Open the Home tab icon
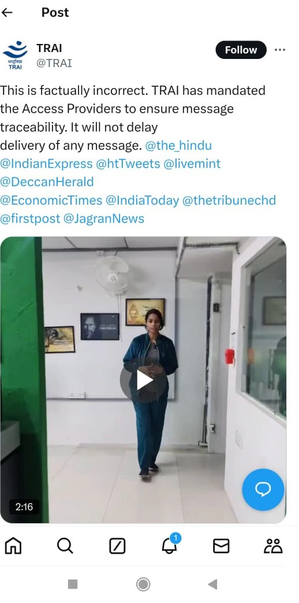This screenshot has width=299, height=603. click(13, 545)
